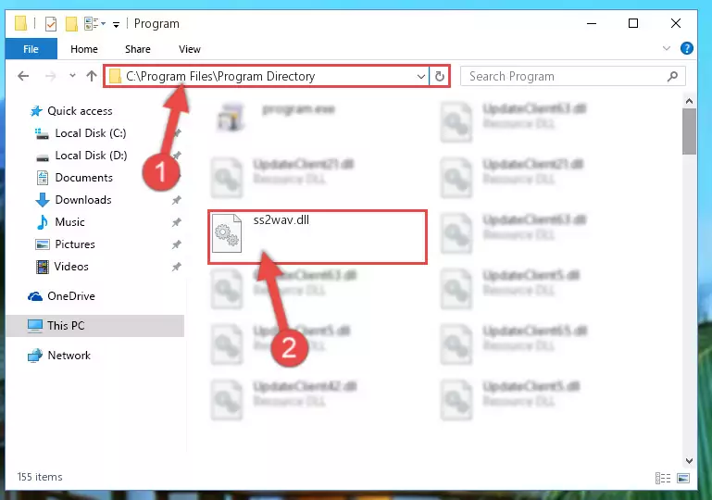Click the program.exe application icon
Viewport: 712px width, 500px height.
coord(231,117)
